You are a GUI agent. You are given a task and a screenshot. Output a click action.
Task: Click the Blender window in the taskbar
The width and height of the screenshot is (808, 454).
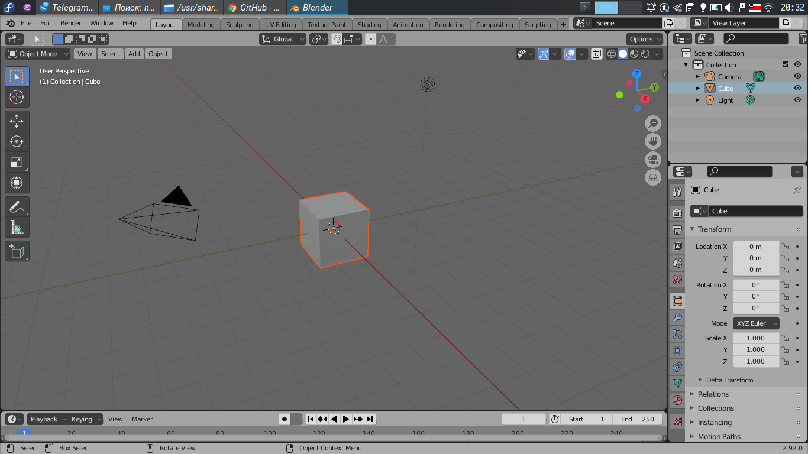pyautogui.click(x=318, y=8)
